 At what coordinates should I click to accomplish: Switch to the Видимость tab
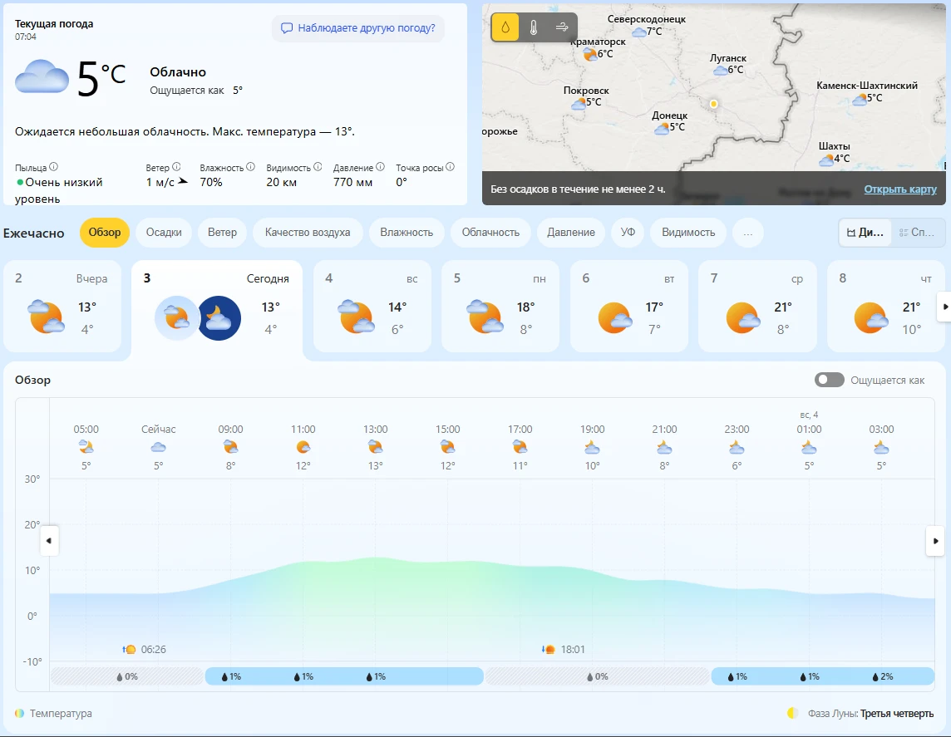click(688, 233)
